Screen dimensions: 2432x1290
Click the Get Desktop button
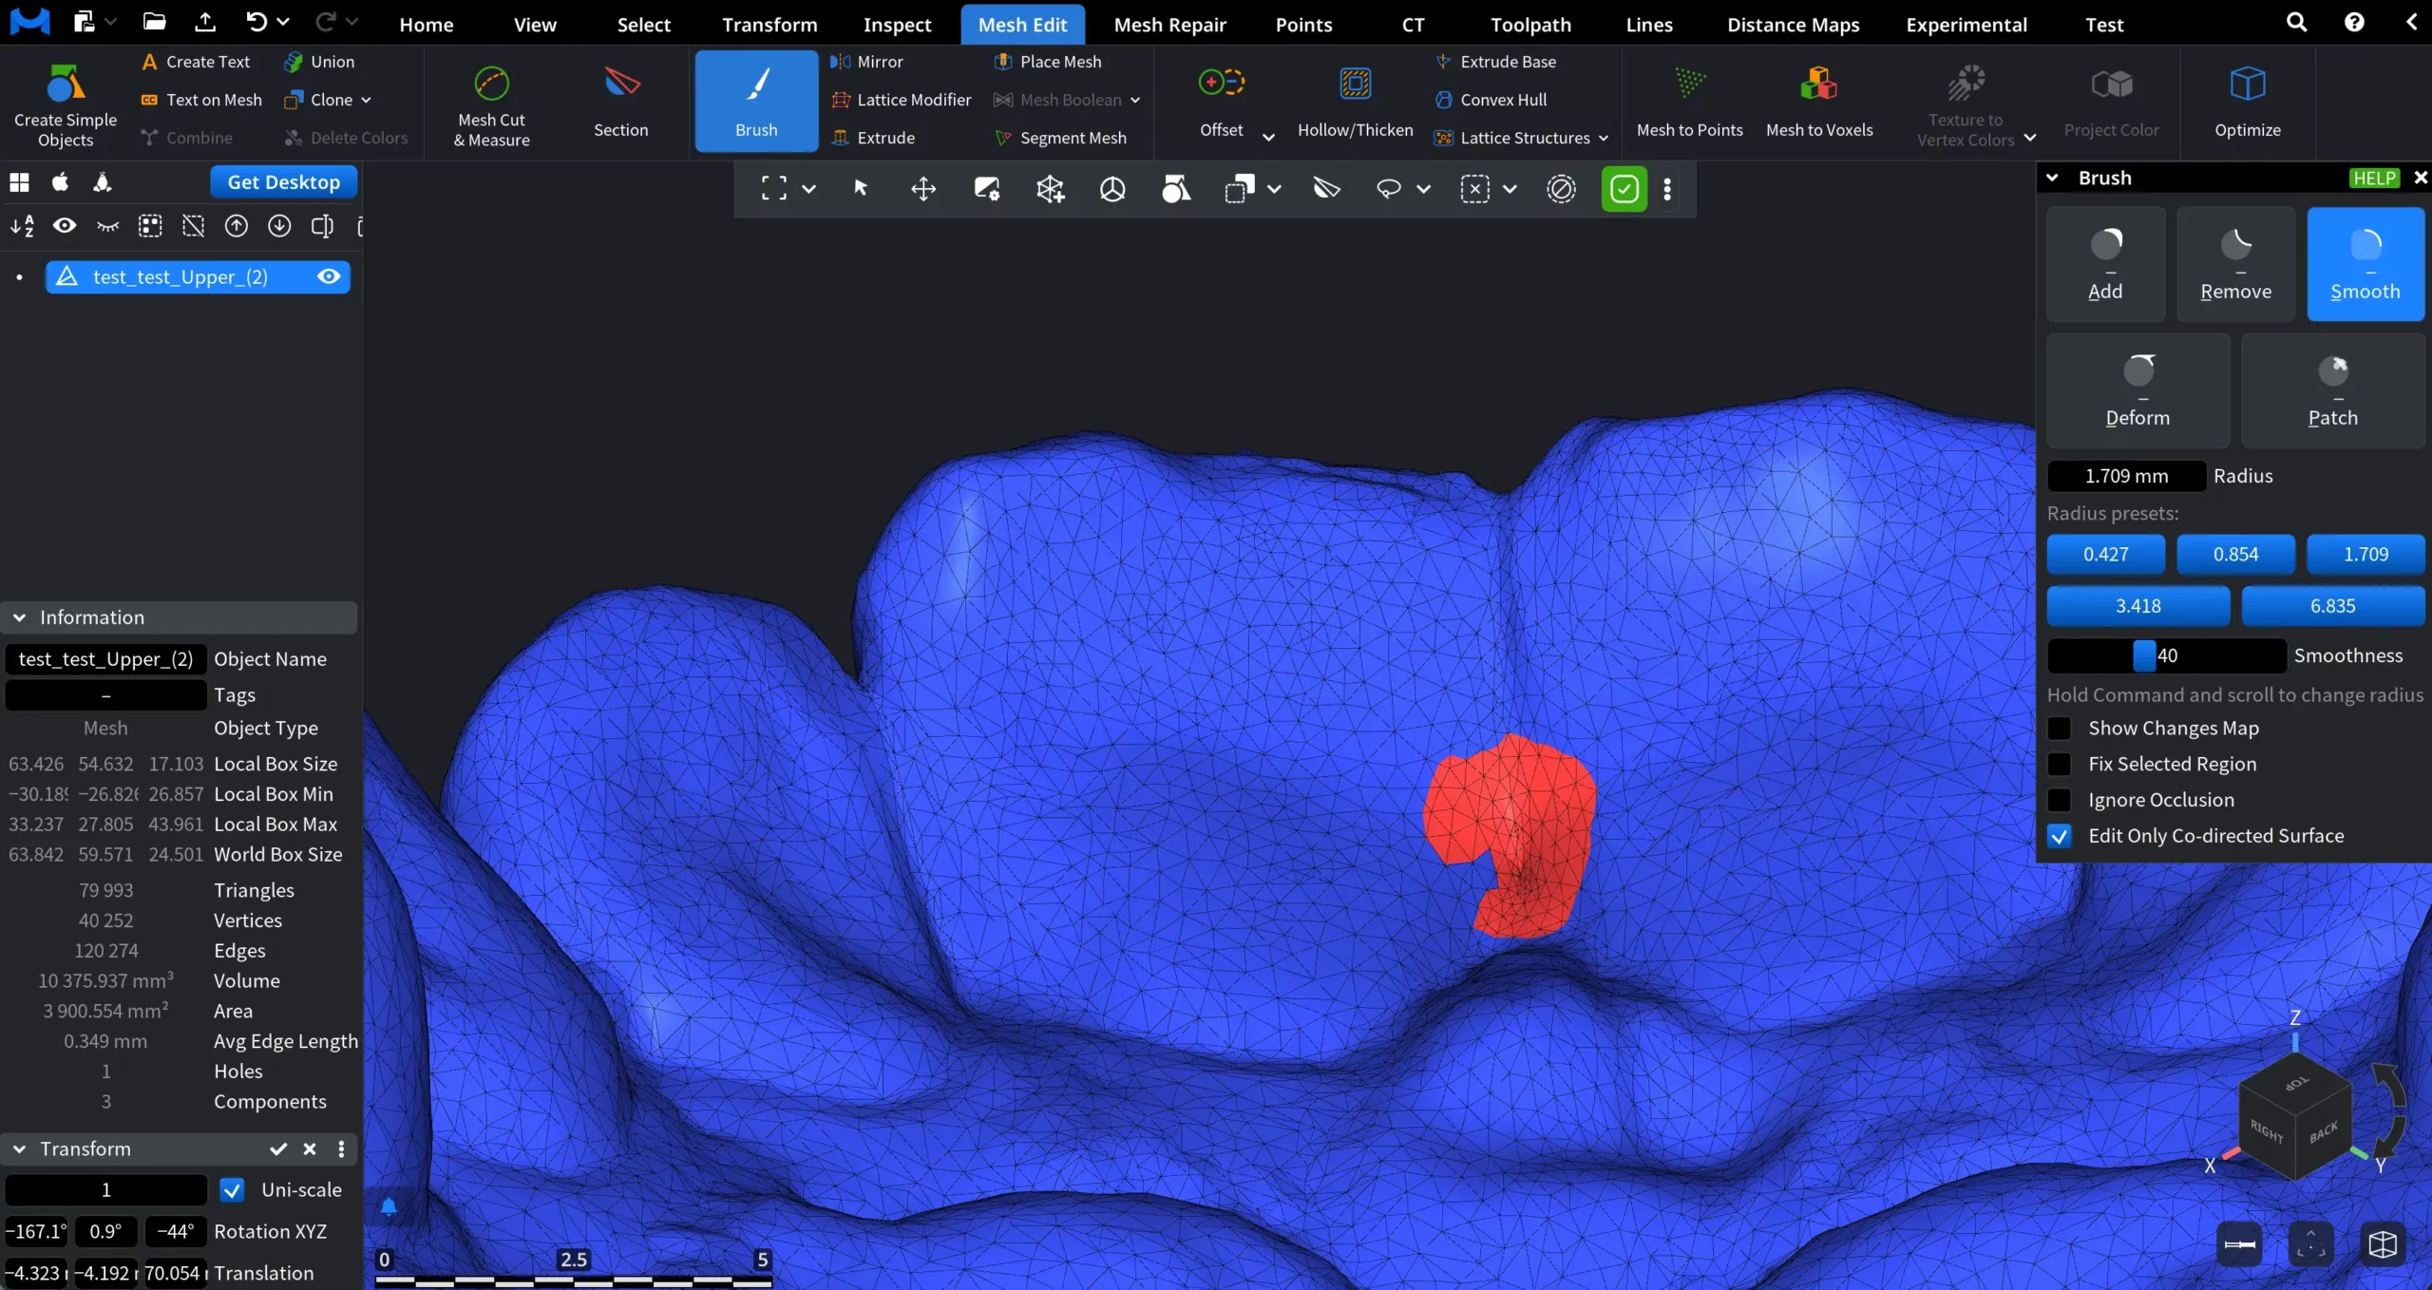click(283, 181)
